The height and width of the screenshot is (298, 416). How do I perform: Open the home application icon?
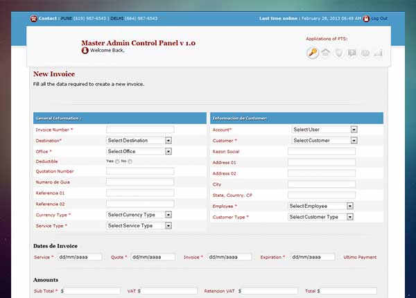click(326, 53)
